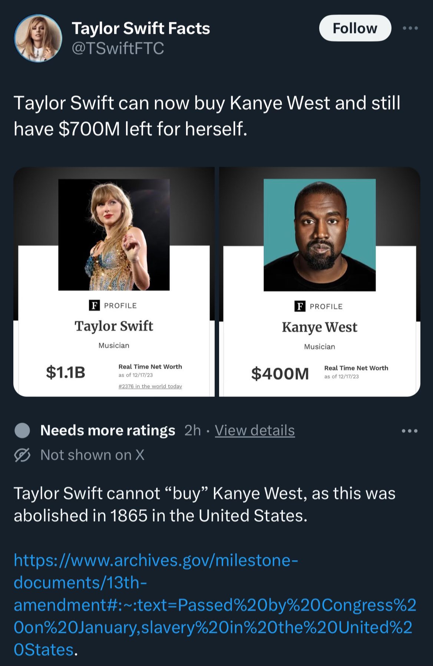Click the $400M net worth figure
The width and height of the screenshot is (433, 666).
point(280,374)
